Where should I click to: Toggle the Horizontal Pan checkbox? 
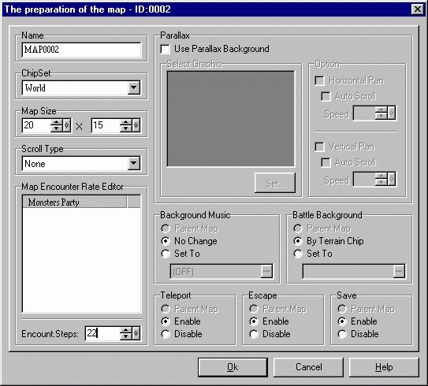(x=319, y=80)
